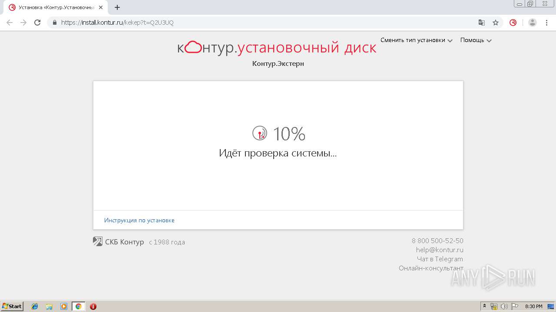The image size is (556, 312).
Task: Click the red Opera taskbar icon
Action: coord(93,306)
